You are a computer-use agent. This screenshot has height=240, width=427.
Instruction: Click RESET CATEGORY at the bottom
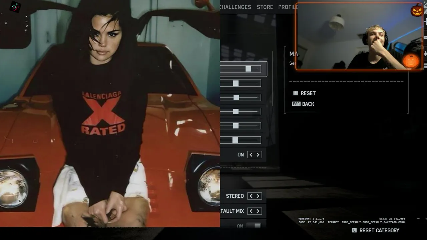(x=379, y=230)
